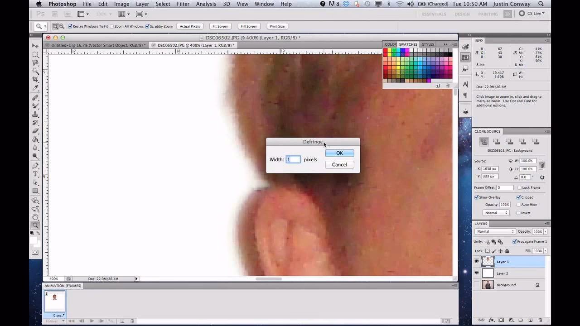The image size is (580, 326).
Task: Uncheck the Clipped option in Clone Source
Action: 518,197
